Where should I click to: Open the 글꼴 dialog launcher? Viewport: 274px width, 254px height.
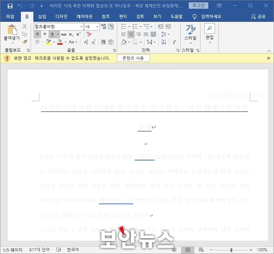tap(114, 50)
